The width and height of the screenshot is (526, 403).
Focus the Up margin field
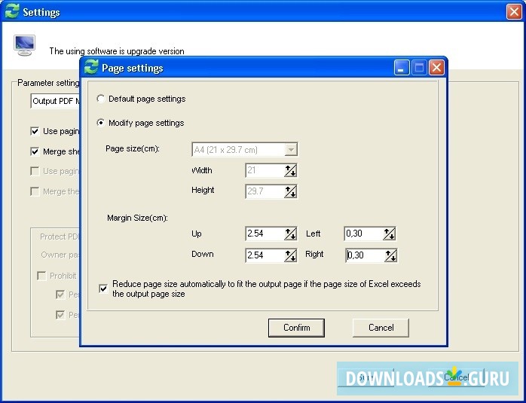(x=265, y=234)
